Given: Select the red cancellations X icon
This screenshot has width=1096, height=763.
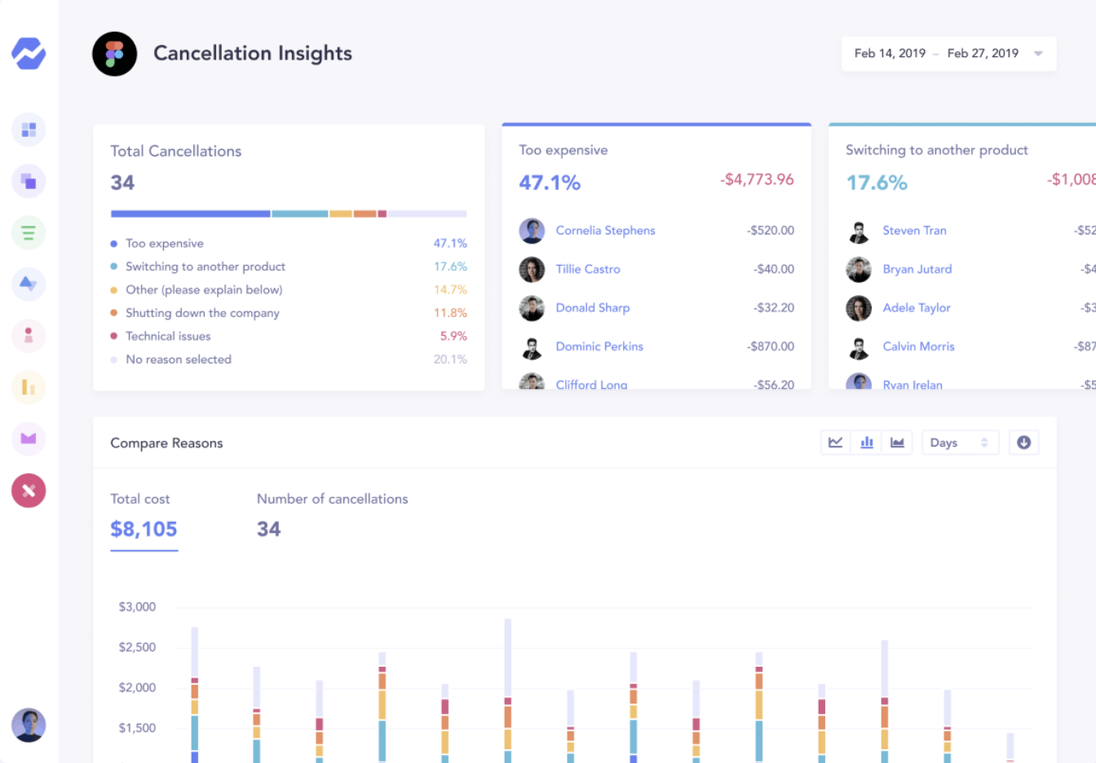Looking at the screenshot, I should (x=28, y=491).
